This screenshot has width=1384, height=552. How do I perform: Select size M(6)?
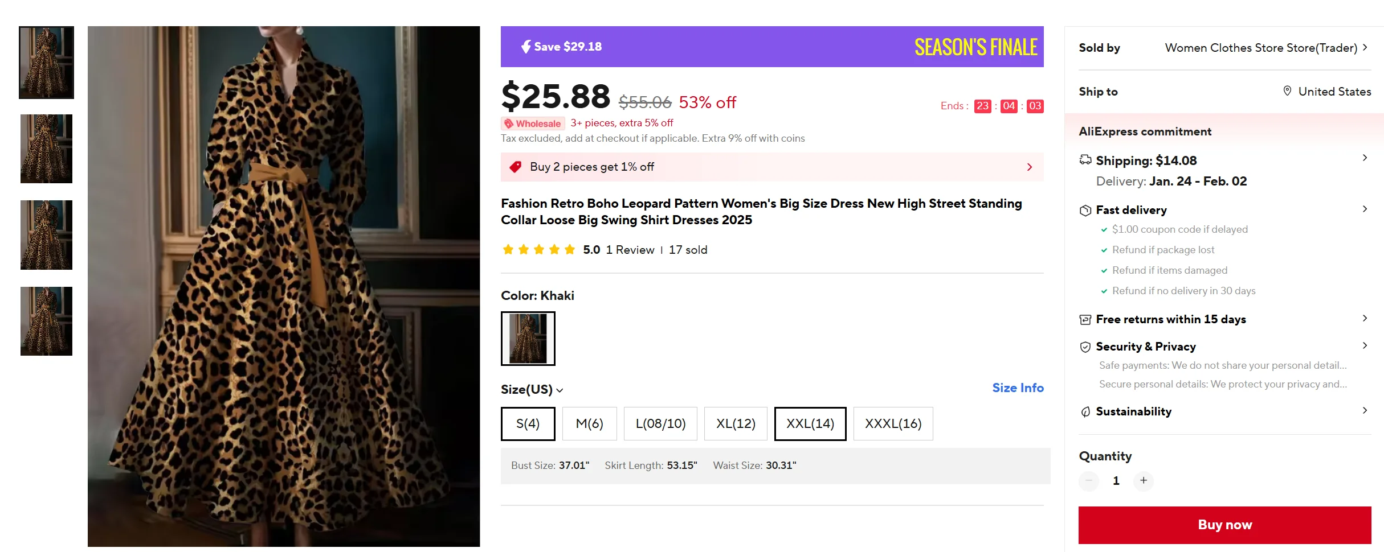pyautogui.click(x=589, y=424)
